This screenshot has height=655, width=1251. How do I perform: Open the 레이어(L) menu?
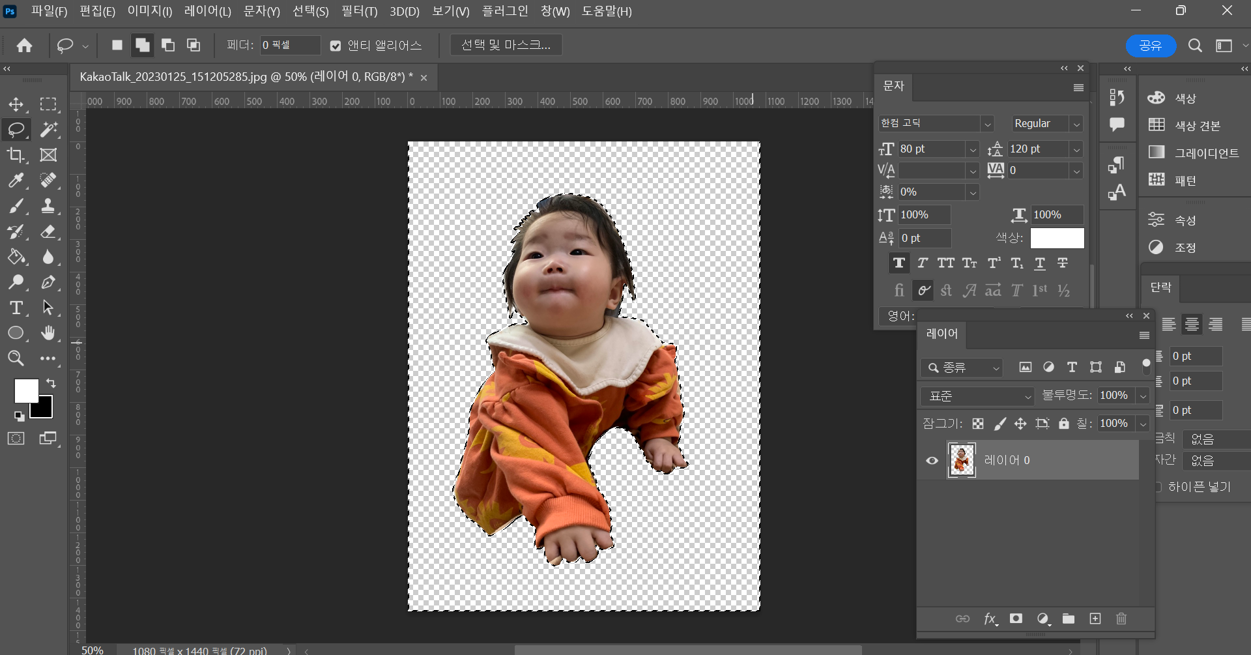tap(208, 11)
